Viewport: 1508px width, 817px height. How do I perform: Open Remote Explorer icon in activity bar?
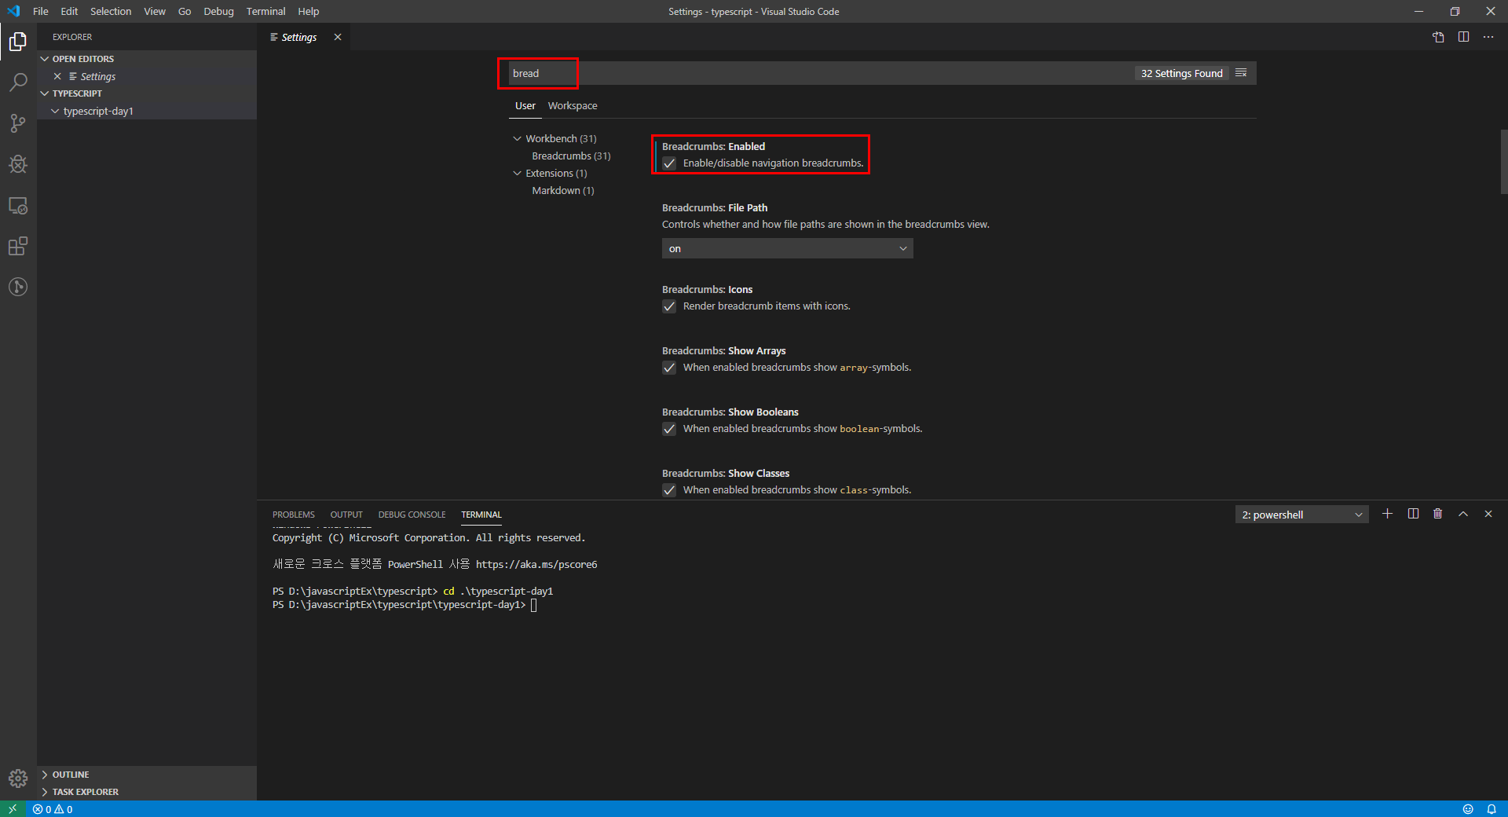point(18,206)
